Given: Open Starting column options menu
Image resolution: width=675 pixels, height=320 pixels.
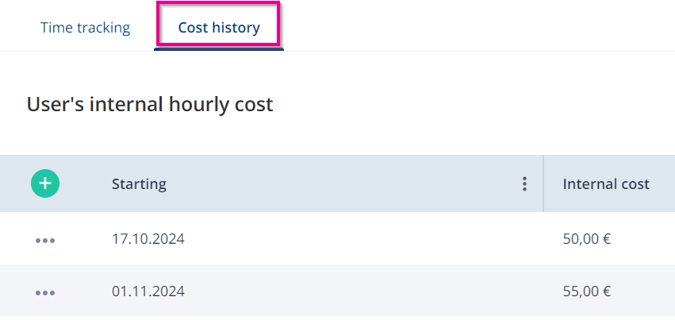Looking at the screenshot, I should (524, 184).
